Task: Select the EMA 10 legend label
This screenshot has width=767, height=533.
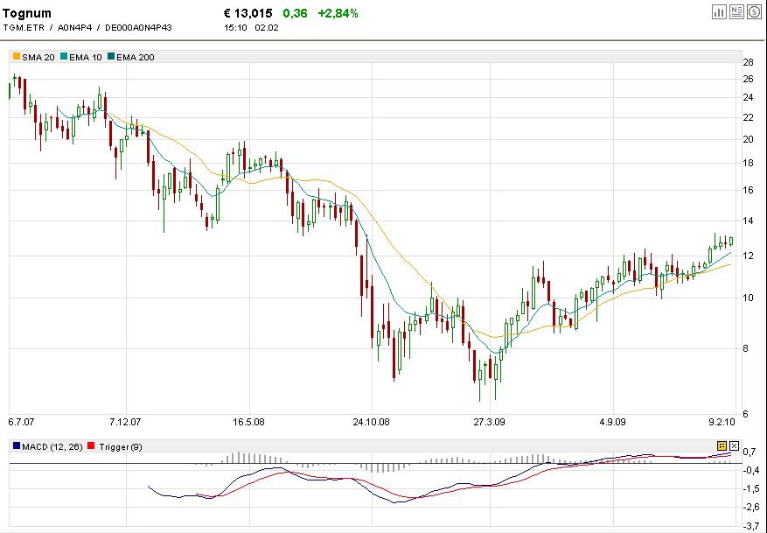Action: click(86, 57)
